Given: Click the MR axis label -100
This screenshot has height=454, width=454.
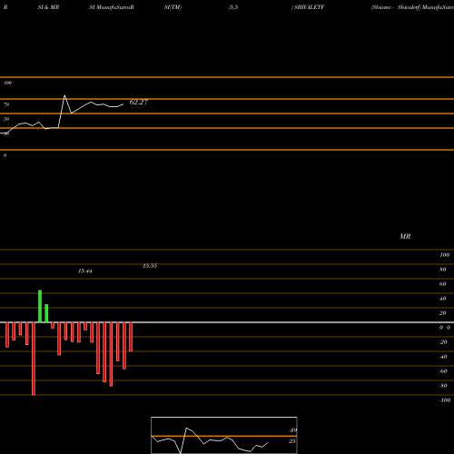Looking at the screenshot, I should pos(445,400).
